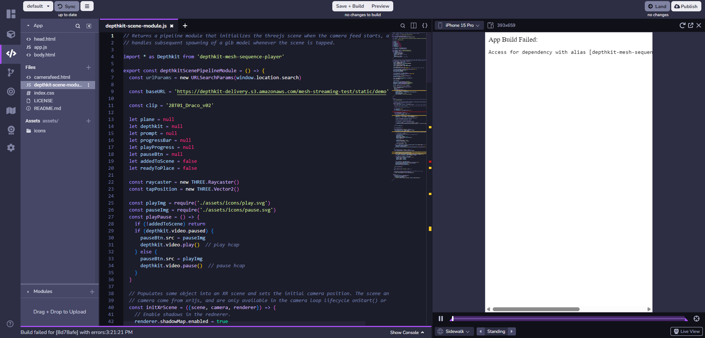The height and width of the screenshot is (338, 705).
Task: Click the curly braces format icon
Action: coord(425,26)
